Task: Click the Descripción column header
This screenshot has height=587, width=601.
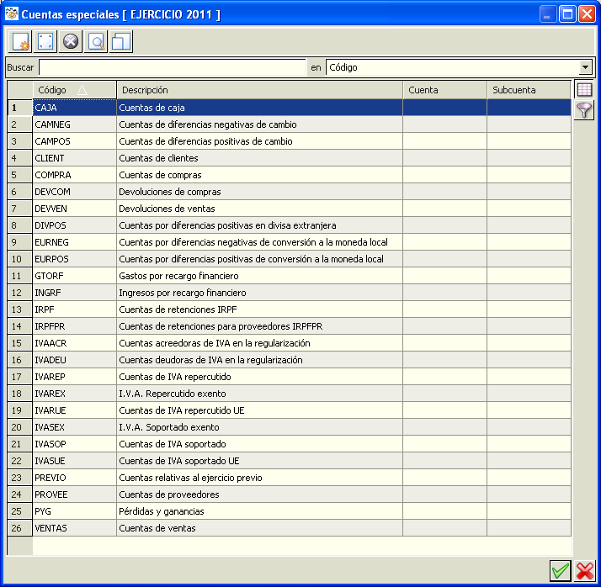Action: pyautogui.click(x=259, y=90)
